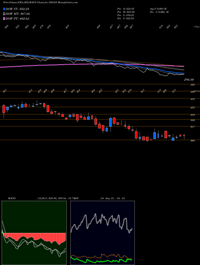Click the MACD panel title label
Viewport: 200px width, 265px height.
pyautogui.click(x=12, y=198)
